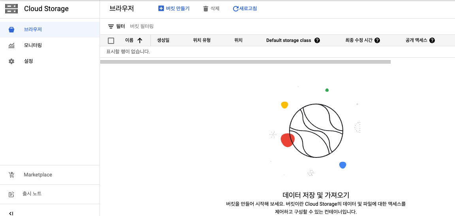The width and height of the screenshot is (455, 216).
Task: Click the 생성일 column header
Action: click(x=163, y=40)
